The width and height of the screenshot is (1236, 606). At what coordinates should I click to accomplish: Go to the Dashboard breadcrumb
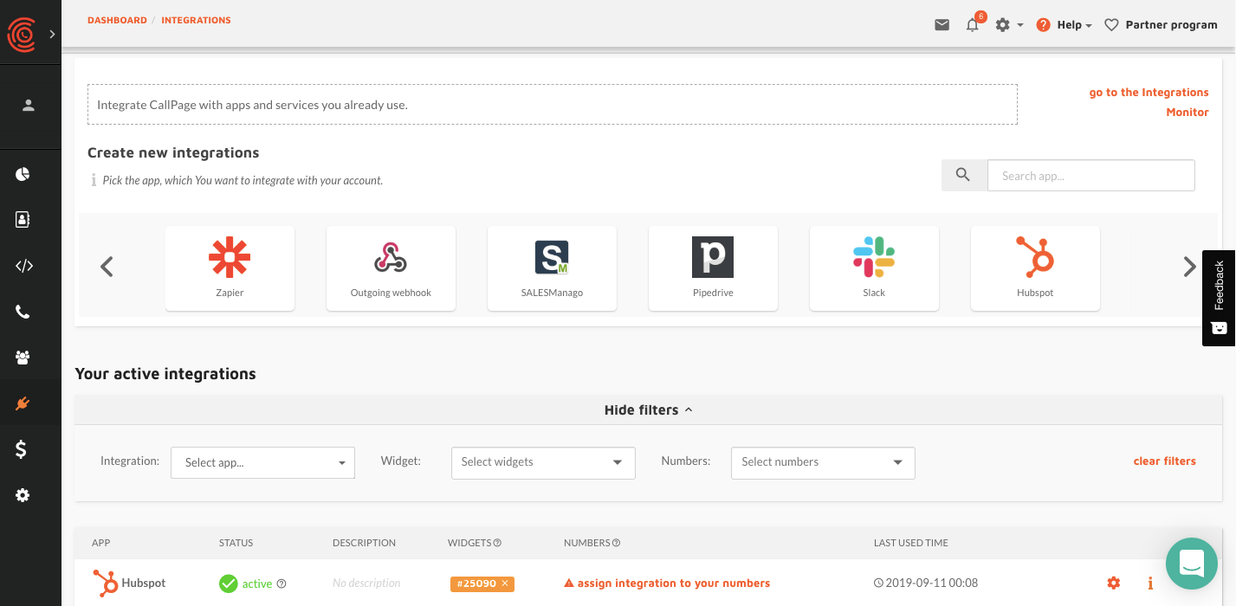click(x=117, y=20)
